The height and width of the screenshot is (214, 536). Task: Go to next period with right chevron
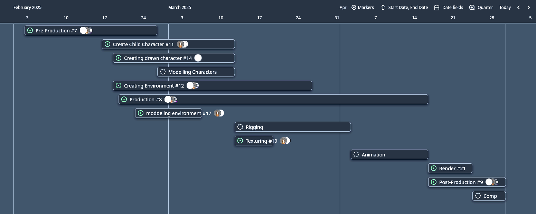pos(528,8)
